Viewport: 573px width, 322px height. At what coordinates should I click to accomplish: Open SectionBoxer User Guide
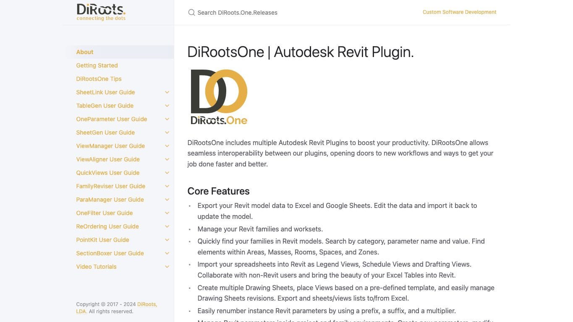coord(110,253)
